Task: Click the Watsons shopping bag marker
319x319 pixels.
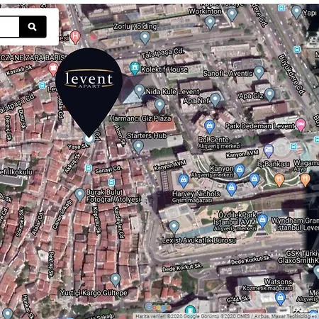Action: coord(280,298)
